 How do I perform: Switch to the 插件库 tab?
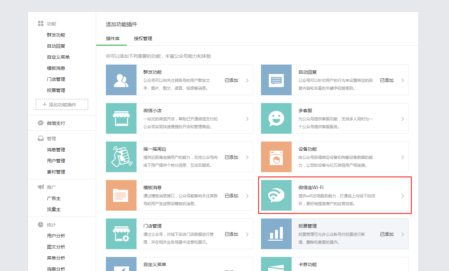[x=113, y=38]
